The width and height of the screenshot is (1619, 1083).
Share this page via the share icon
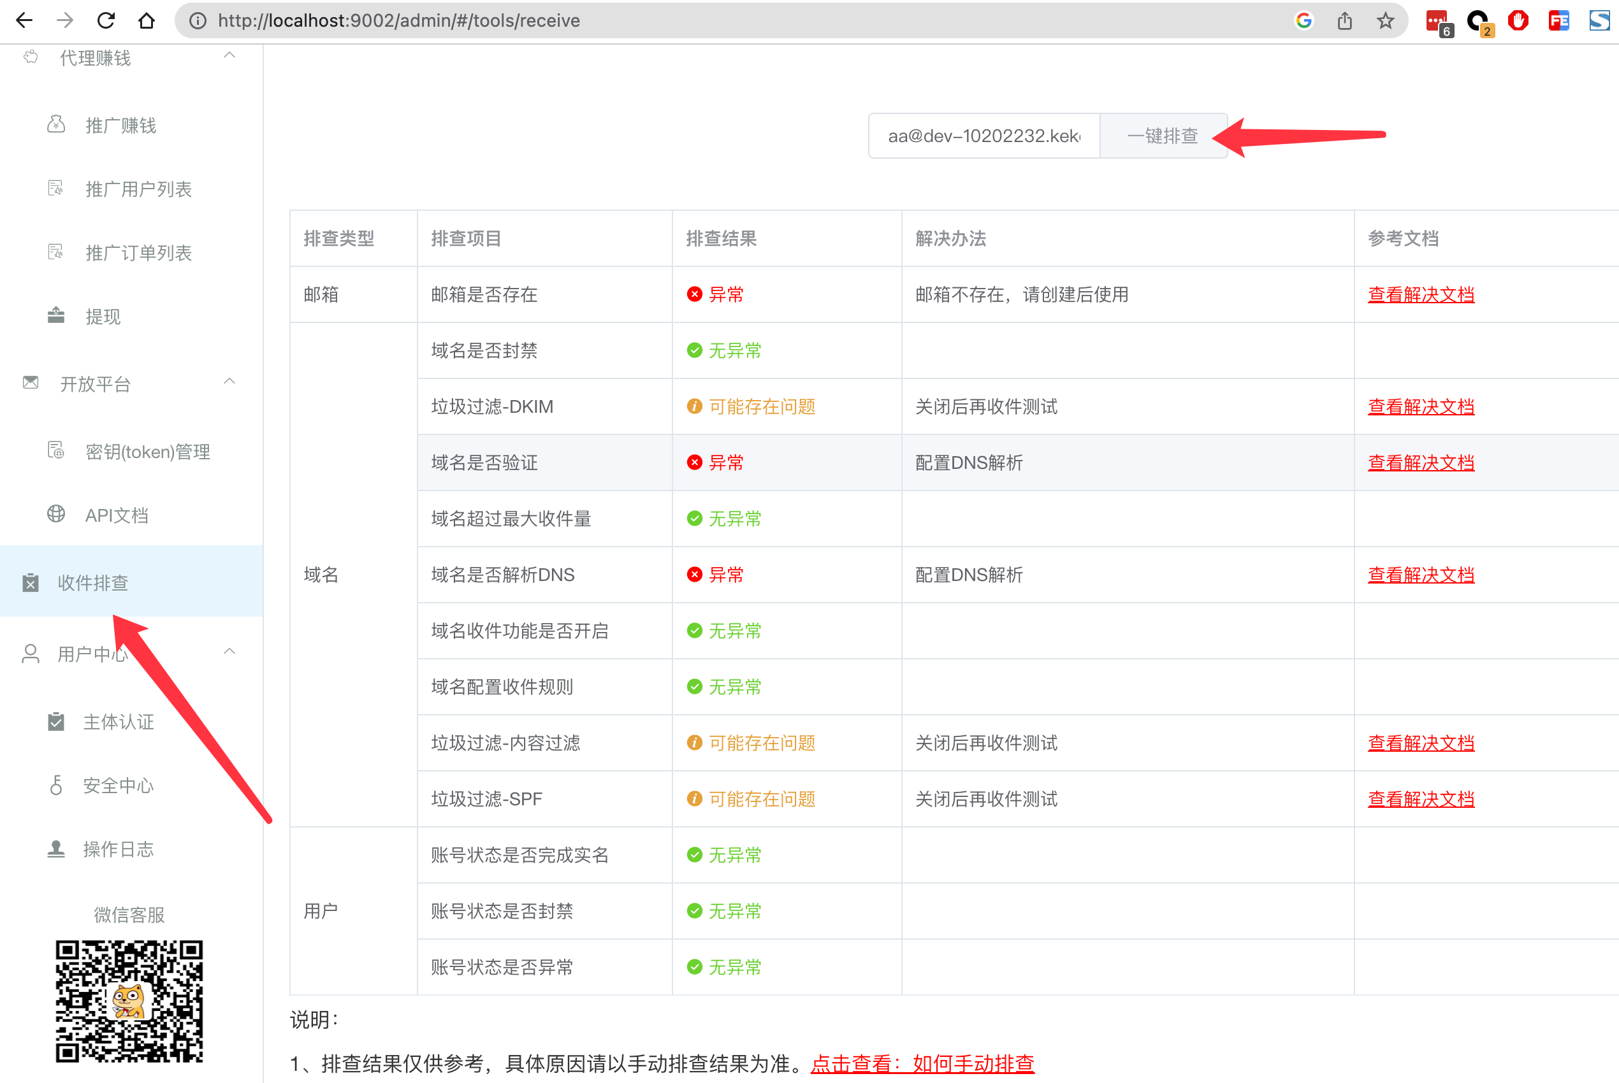click(1345, 21)
